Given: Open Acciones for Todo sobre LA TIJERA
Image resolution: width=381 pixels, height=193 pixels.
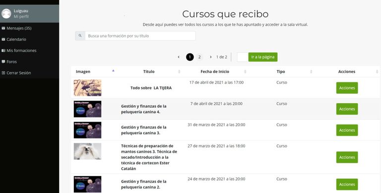Looking at the screenshot, I should pos(347,88).
